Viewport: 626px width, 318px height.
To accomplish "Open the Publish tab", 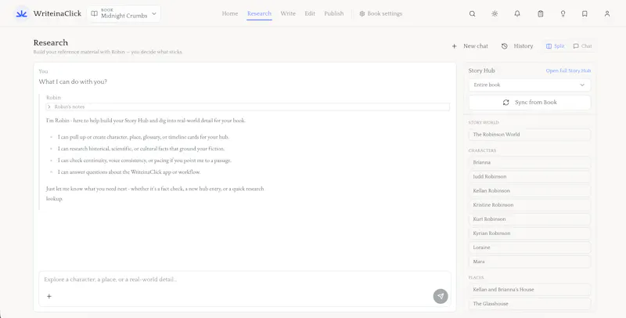I will pos(334,13).
